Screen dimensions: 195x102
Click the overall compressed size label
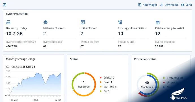click(21, 42)
